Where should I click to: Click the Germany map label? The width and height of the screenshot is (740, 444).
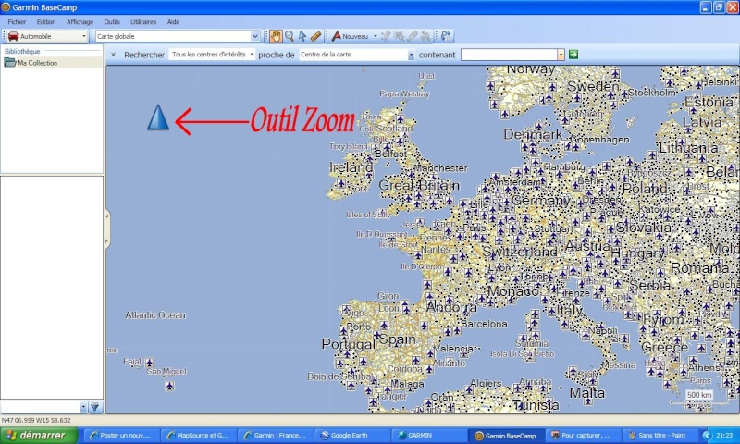(x=541, y=200)
